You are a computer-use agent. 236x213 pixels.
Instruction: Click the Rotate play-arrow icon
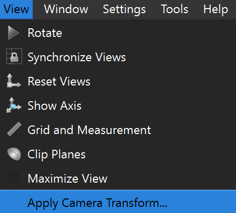tap(13, 33)
